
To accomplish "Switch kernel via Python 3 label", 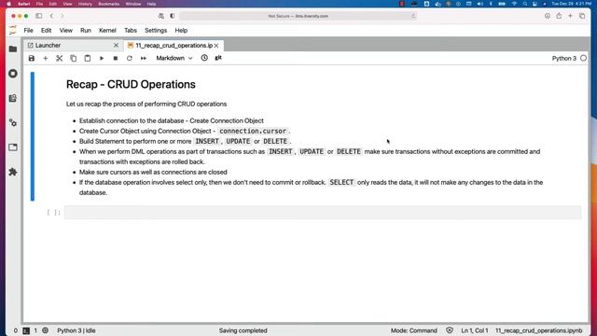I will click(x=564, y=58).
